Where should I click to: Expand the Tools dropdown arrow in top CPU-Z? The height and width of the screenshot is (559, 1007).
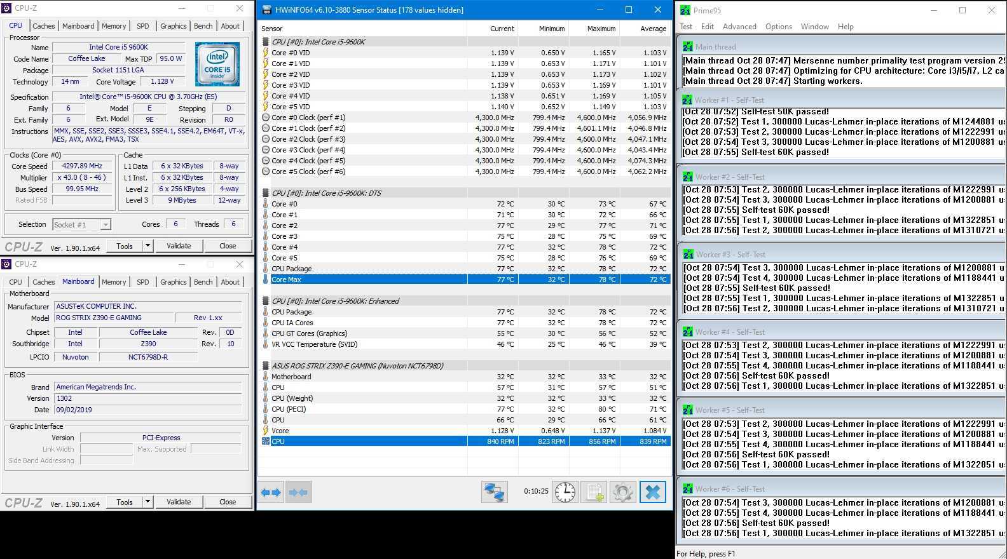point(147,246)
